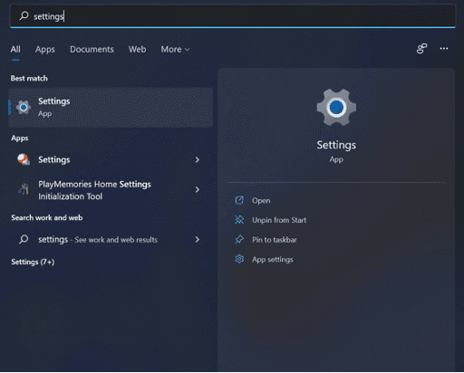This screenshot has width=464, height=373.
Task: Open the work account search icon
Action: [421, 49]
